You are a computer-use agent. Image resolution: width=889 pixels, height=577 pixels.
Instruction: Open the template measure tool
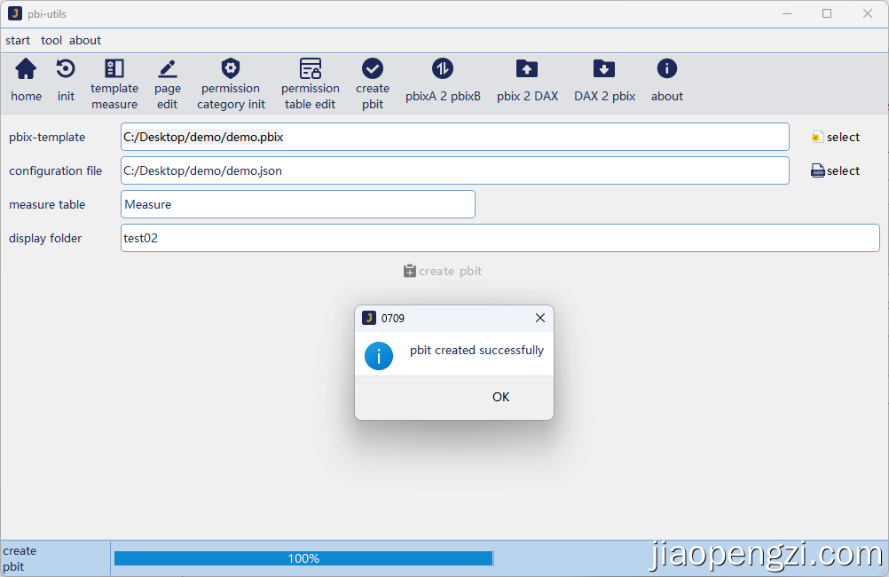[x=114, y=84]
